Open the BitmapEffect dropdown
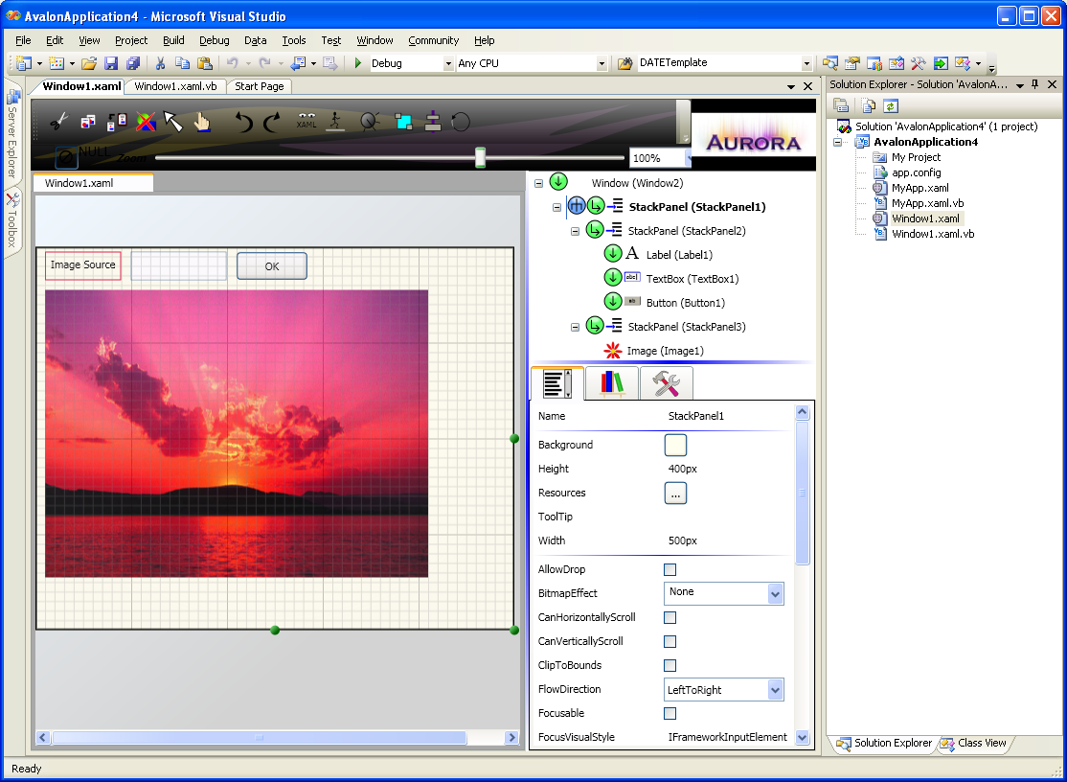This screenshot has height=782, width=1067. click(x=775, y=594)
